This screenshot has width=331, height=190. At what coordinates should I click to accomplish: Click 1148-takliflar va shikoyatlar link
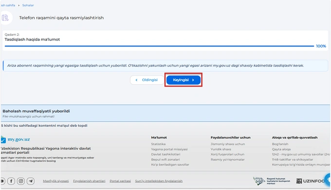pyautogui.click(x=293, y=159)
